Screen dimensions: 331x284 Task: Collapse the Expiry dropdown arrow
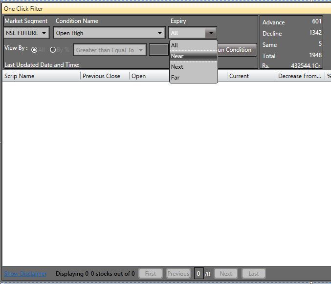[x=210, y=33]
